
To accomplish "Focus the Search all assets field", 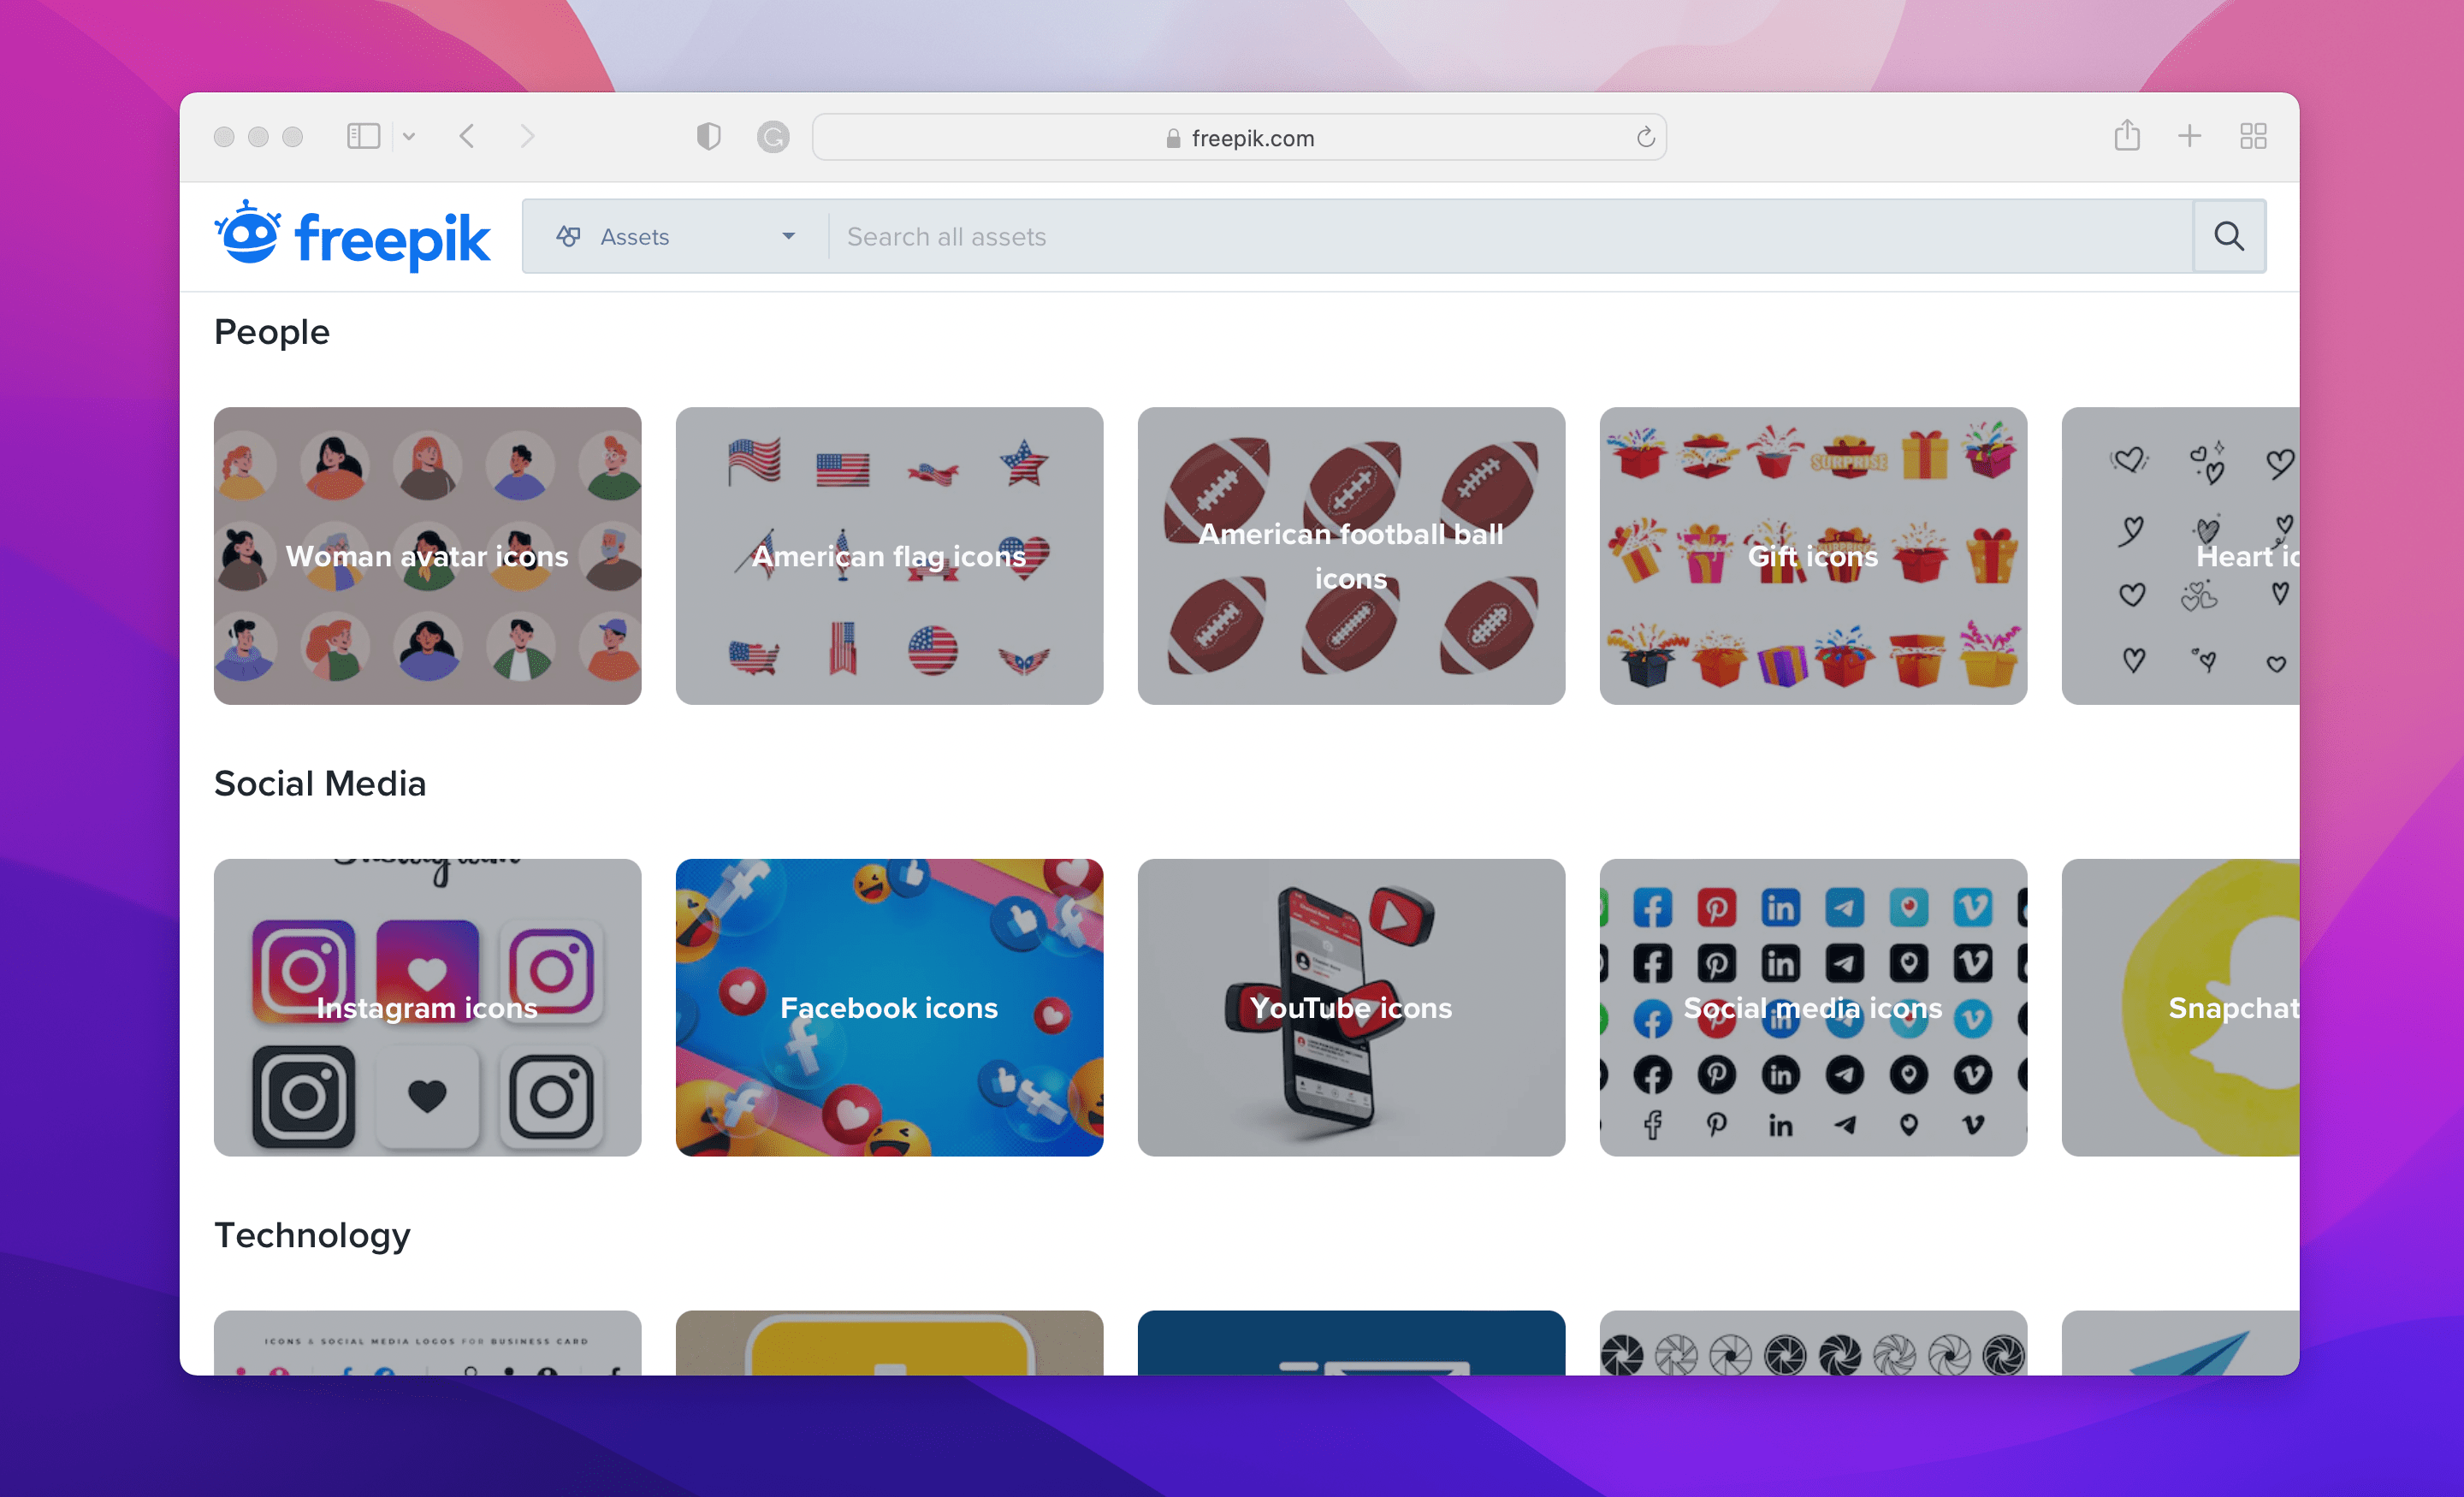I will pyautogui.click(x=1510, y=236).
